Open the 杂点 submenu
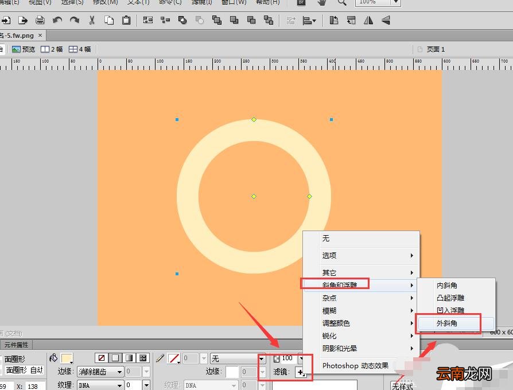The height and width of the screenshot is (390, 513). pos(362,298)
